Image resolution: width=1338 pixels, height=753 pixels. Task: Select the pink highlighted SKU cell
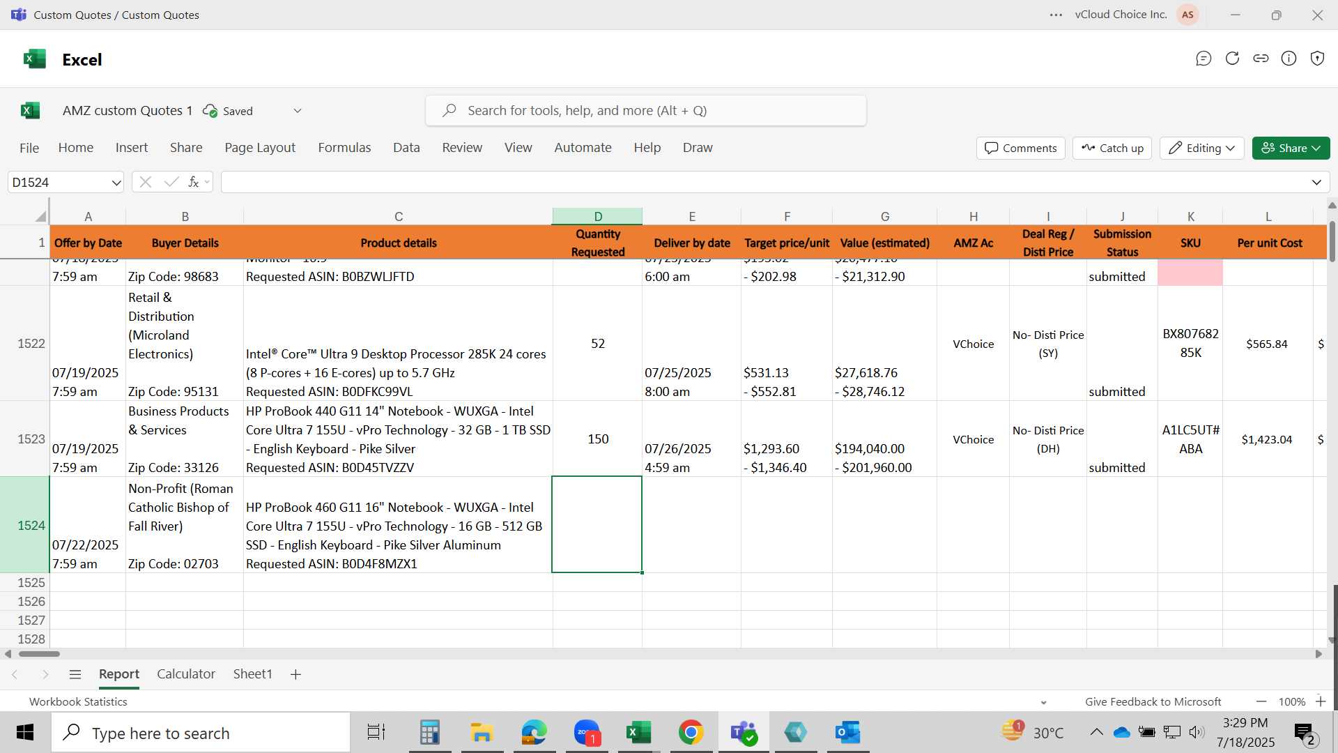[x=1190, y=273]
